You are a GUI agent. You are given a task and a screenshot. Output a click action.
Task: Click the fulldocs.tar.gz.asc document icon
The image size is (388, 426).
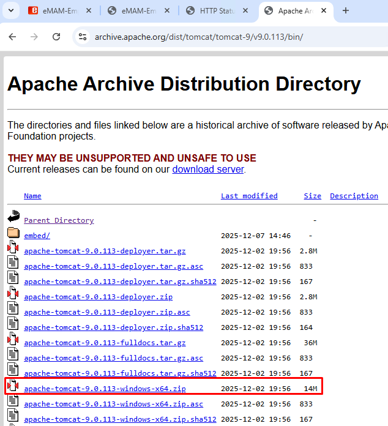[13, 355]
